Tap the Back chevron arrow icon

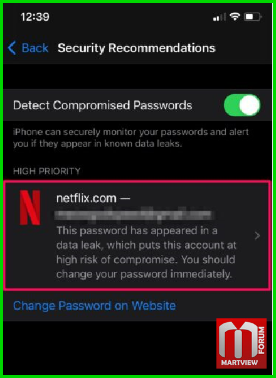coord(12,48)
